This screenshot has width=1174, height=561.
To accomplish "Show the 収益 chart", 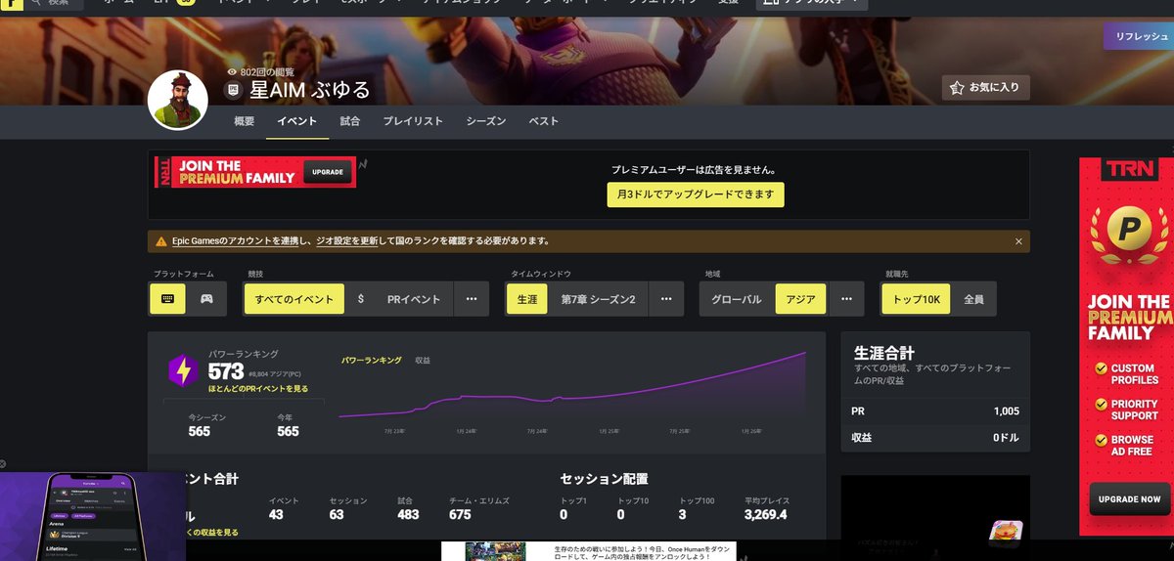I will click(423, 361).
